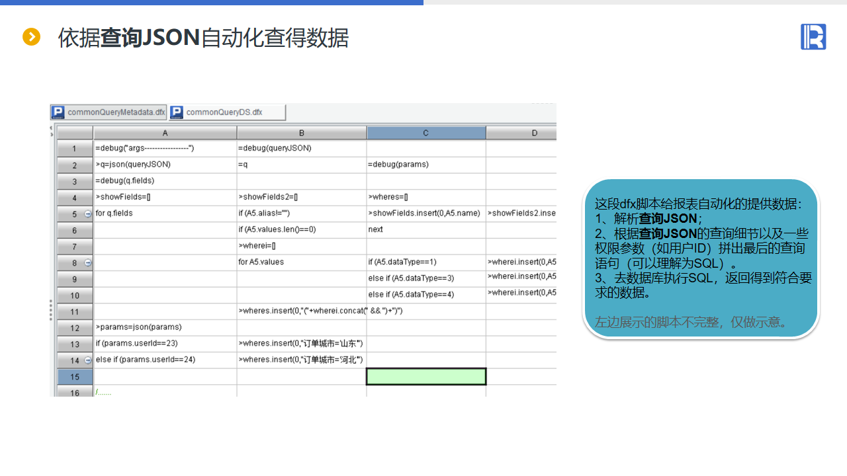Collapse the row 5 for-loop block
The height and width of the screenshot is (476, 847).
(88, 214)
